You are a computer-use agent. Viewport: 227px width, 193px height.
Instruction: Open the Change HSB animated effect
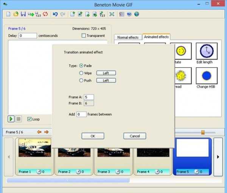click(x=207, y=76)
